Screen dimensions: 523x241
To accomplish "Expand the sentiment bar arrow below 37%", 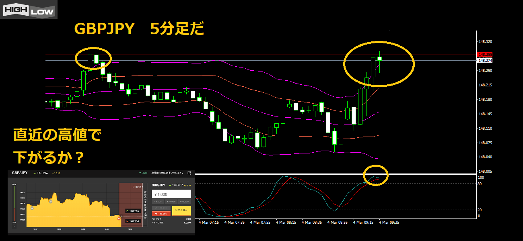I will [14, 227].
